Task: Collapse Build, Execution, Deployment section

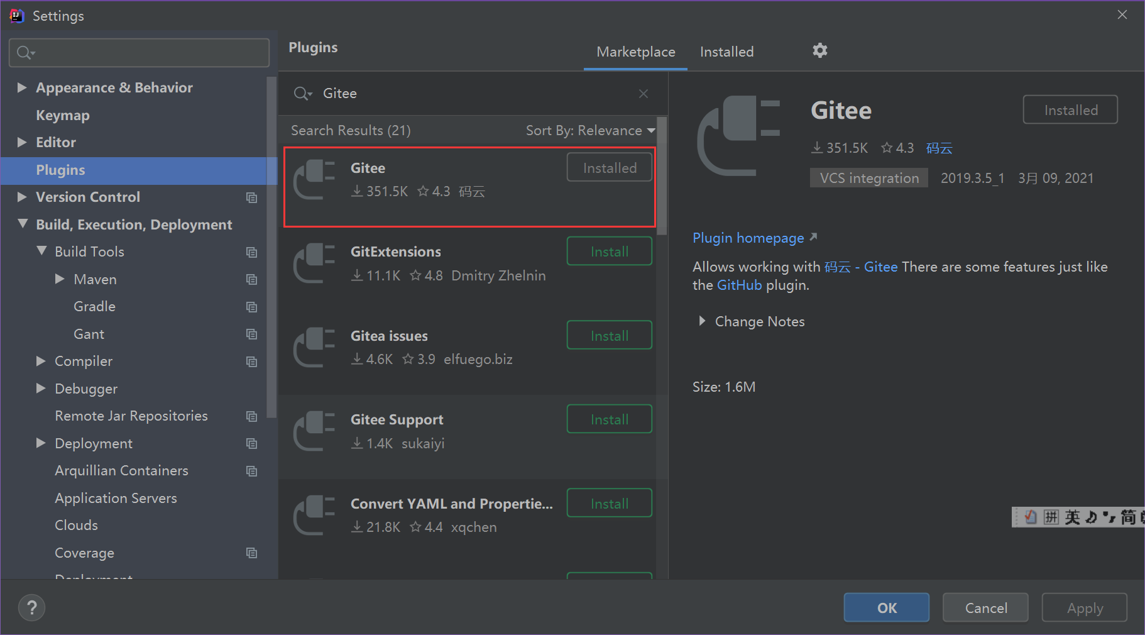Action: point(23,224)
